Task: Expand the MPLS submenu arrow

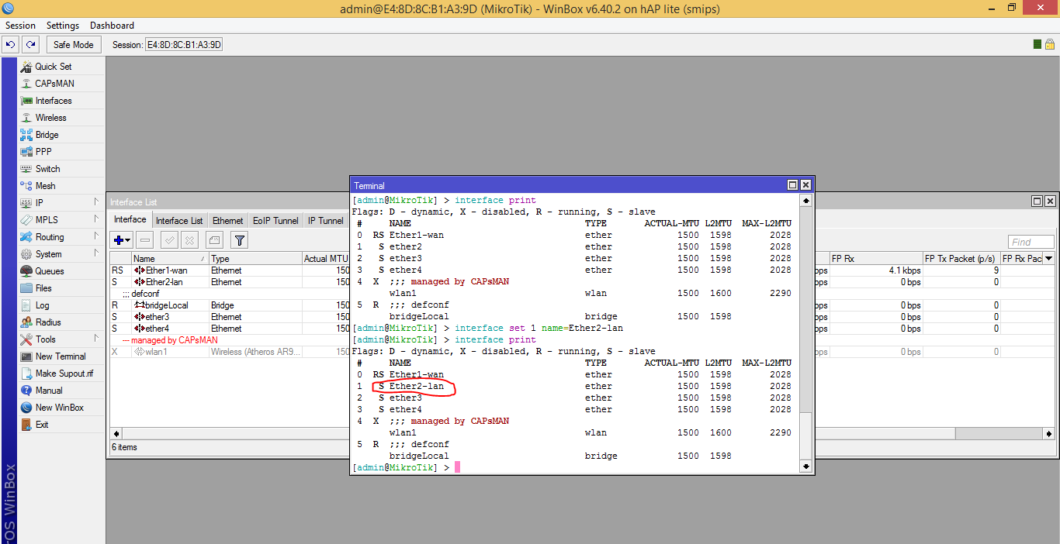Action: click(97, 219)
